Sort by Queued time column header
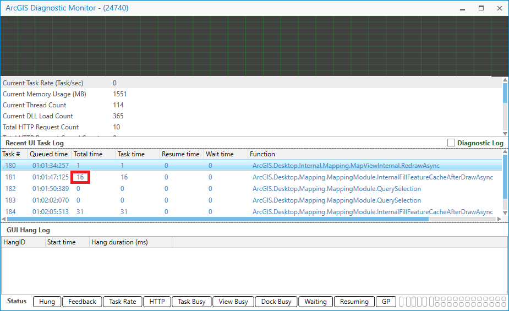 pyautogui.click(x=50, y=154)
